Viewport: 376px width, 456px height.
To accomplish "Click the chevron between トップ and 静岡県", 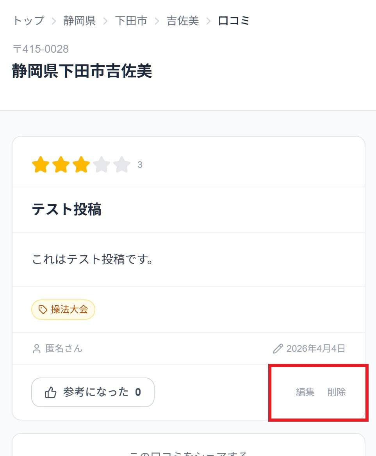I will [55, 21].
